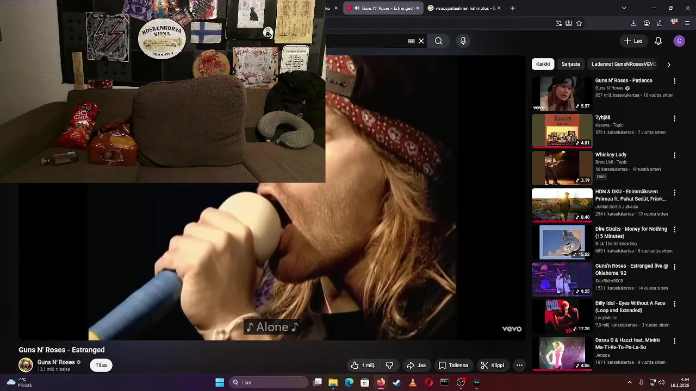Open the extensions puzzle icon
Image resolution: width=696 pixels, height=391 pixels.
660,23
